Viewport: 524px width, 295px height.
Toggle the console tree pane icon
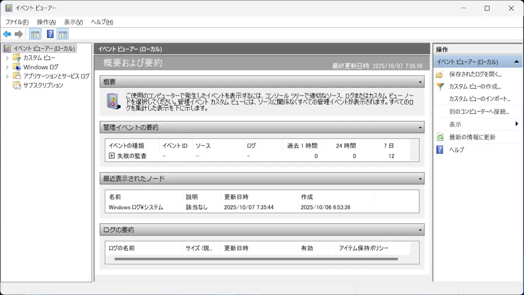[35, 34]
